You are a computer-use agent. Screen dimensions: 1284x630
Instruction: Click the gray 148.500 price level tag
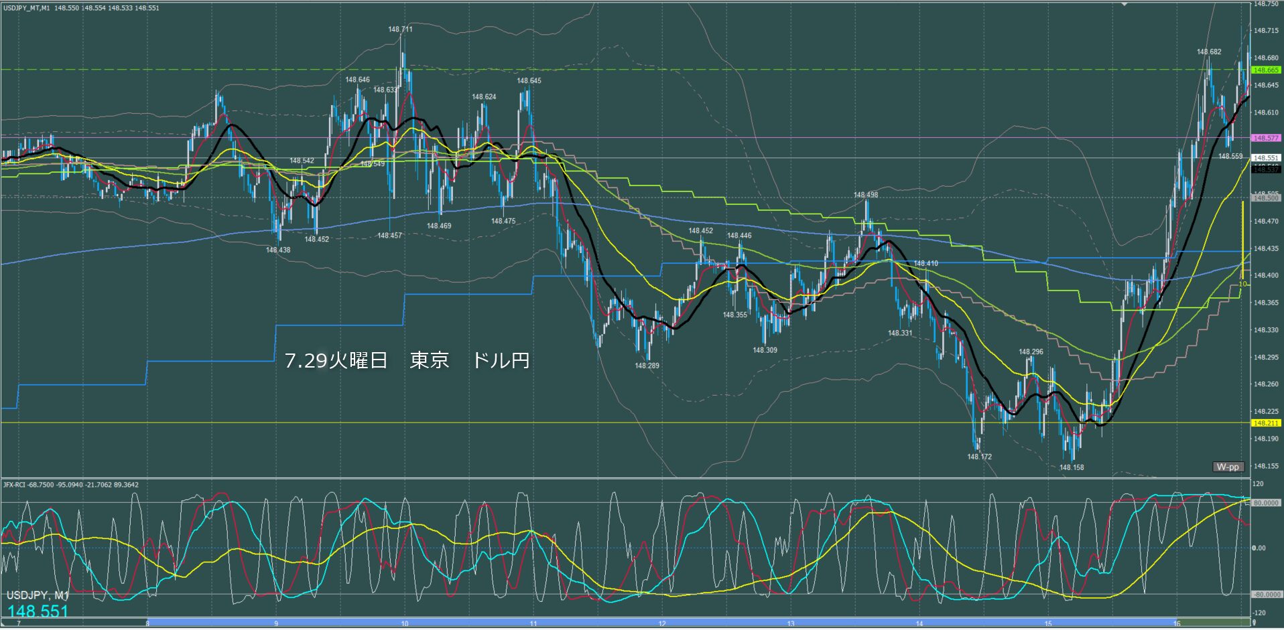[1266, 198]
